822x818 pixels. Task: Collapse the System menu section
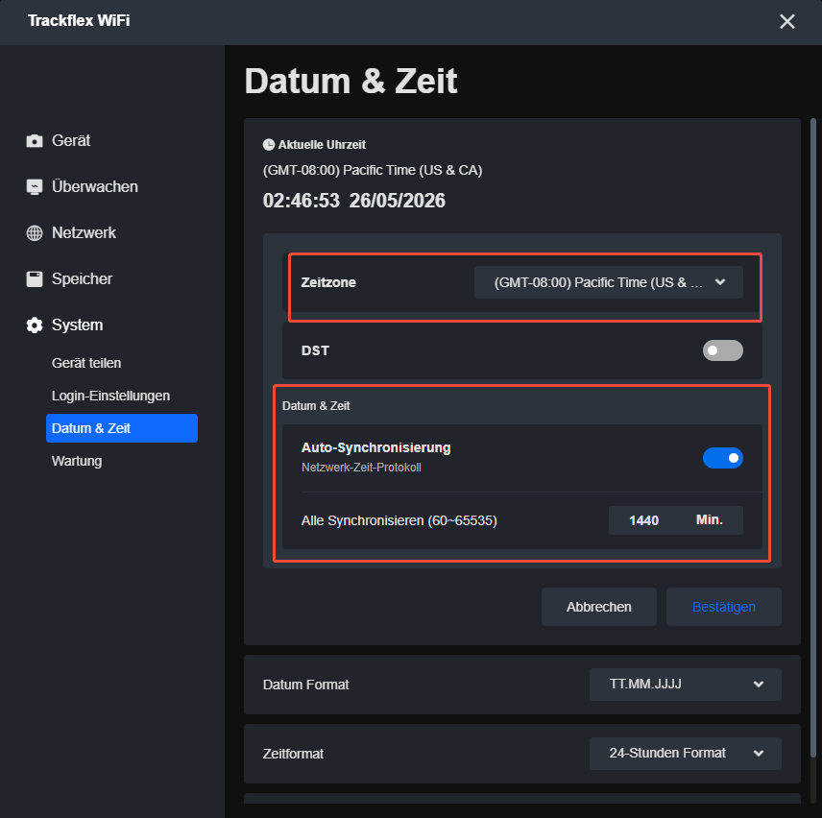click(x=77, y=325)
